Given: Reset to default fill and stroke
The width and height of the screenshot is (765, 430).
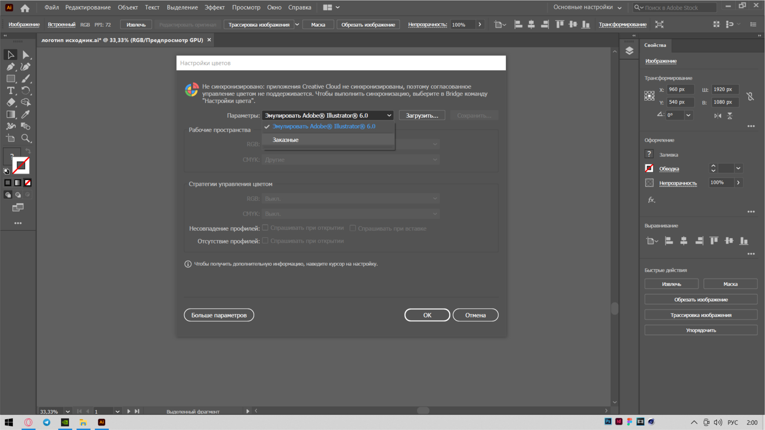Looking at the screenshot, I should pos(6,171).
